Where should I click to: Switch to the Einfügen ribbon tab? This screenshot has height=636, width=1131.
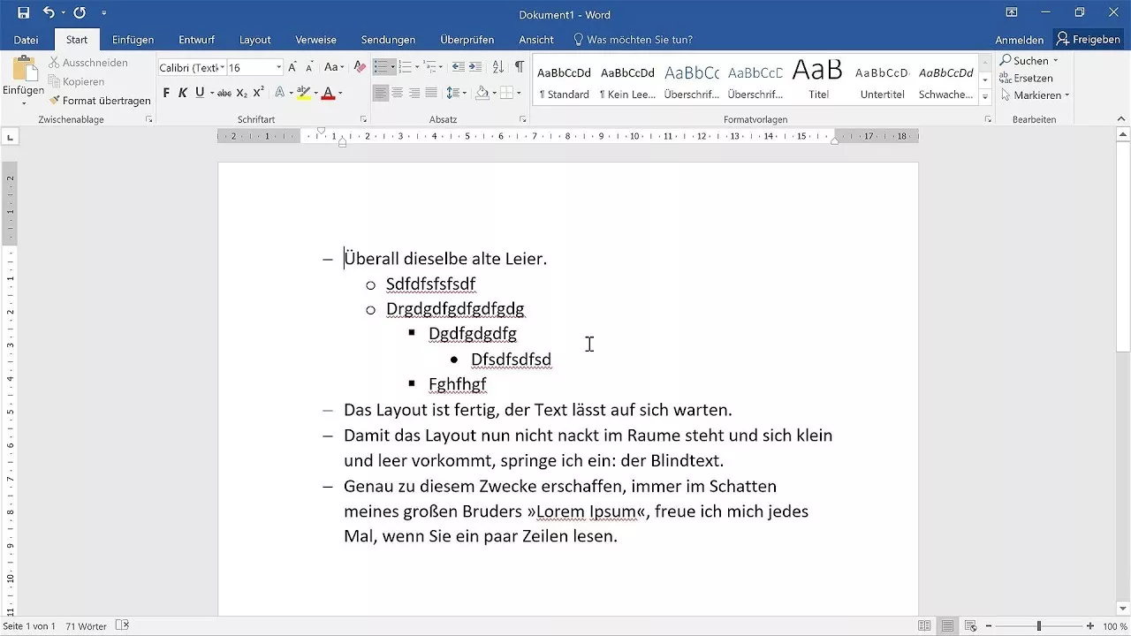[133, 39]
